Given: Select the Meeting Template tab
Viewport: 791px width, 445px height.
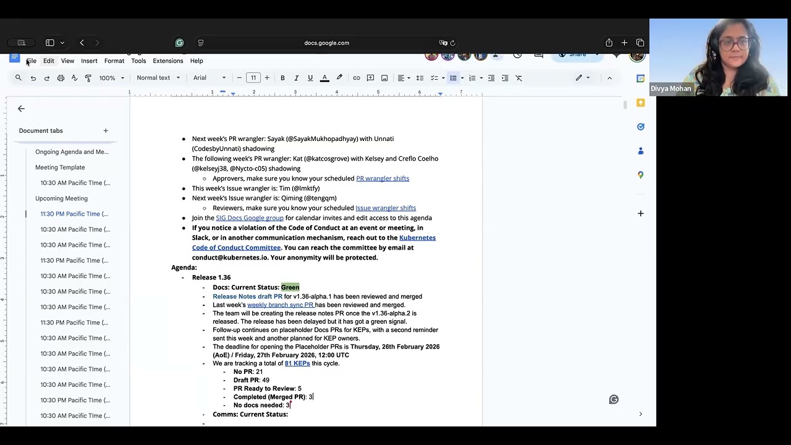Looking at the screenshot, I should 60,167.
